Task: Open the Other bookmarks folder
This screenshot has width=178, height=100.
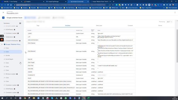Action: (x=172, y=8)
